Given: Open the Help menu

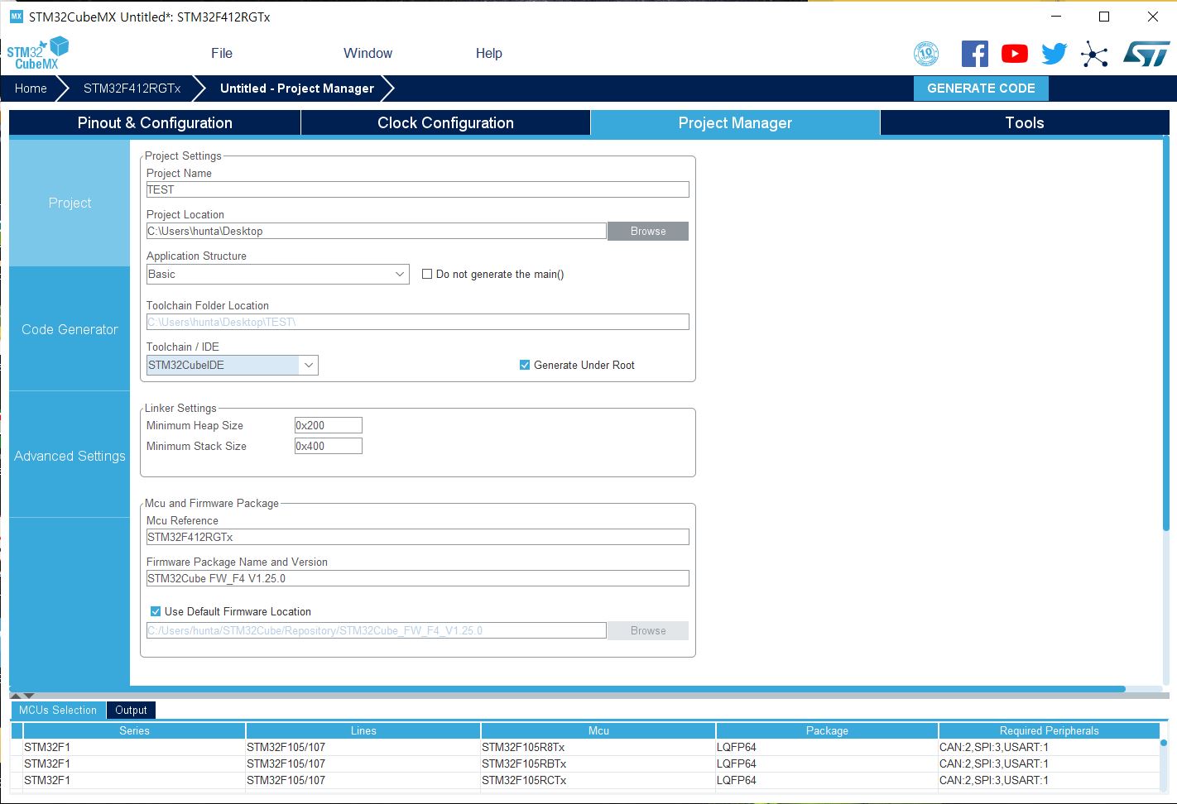Looking at the screenshot, I should pyautogui.click(x=488, y=53).
